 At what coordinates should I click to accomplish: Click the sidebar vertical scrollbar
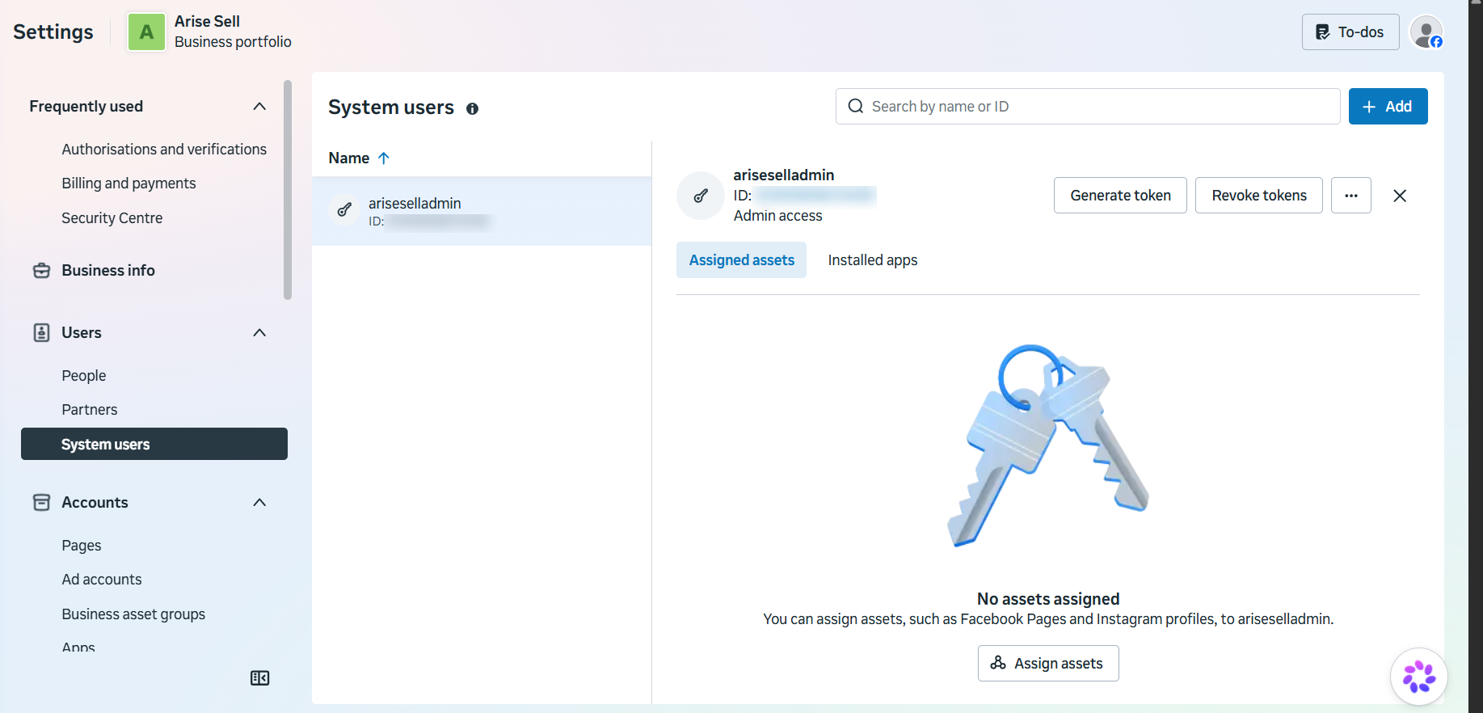coord(288,190)
